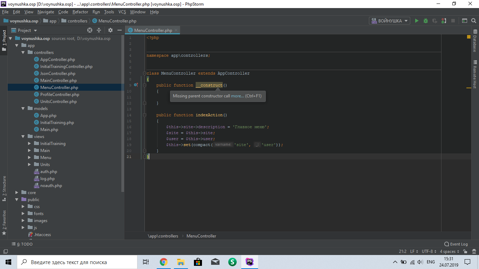Collapse all nodes in Project panel

pos(99,30)
